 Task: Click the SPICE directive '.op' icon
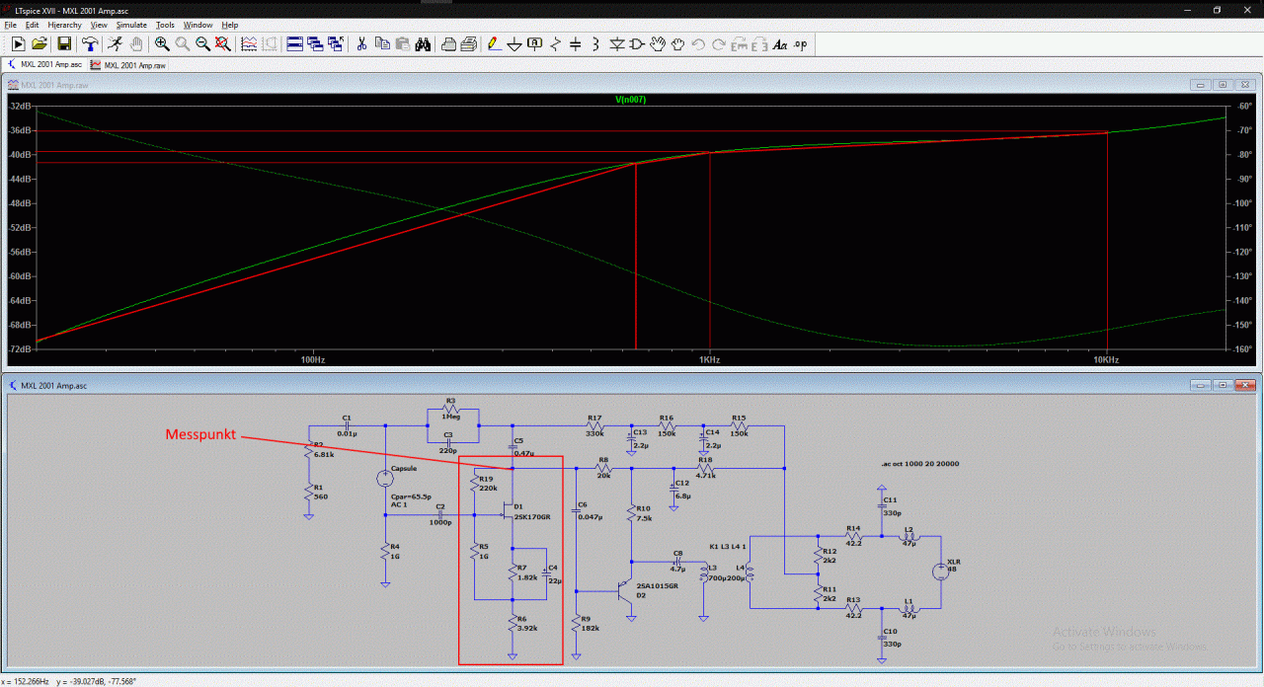click(x=800, y=44)
